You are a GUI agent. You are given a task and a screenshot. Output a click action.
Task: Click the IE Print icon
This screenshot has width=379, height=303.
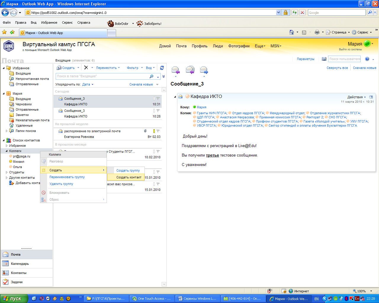pyautogui.click(x=317, y=32)
